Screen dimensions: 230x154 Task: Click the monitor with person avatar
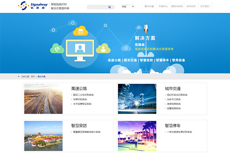click(x=80, y=50)
